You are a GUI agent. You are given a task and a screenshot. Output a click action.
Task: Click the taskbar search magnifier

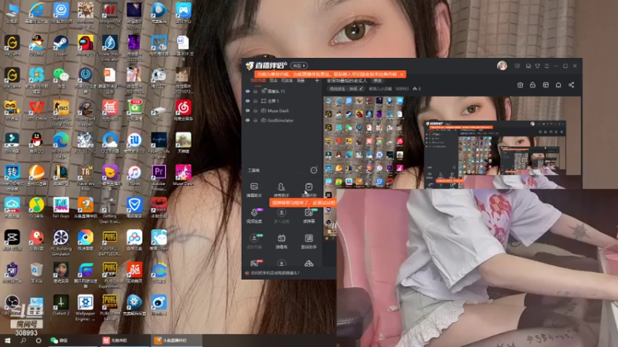pyautogui.click(x=23, y=340)
